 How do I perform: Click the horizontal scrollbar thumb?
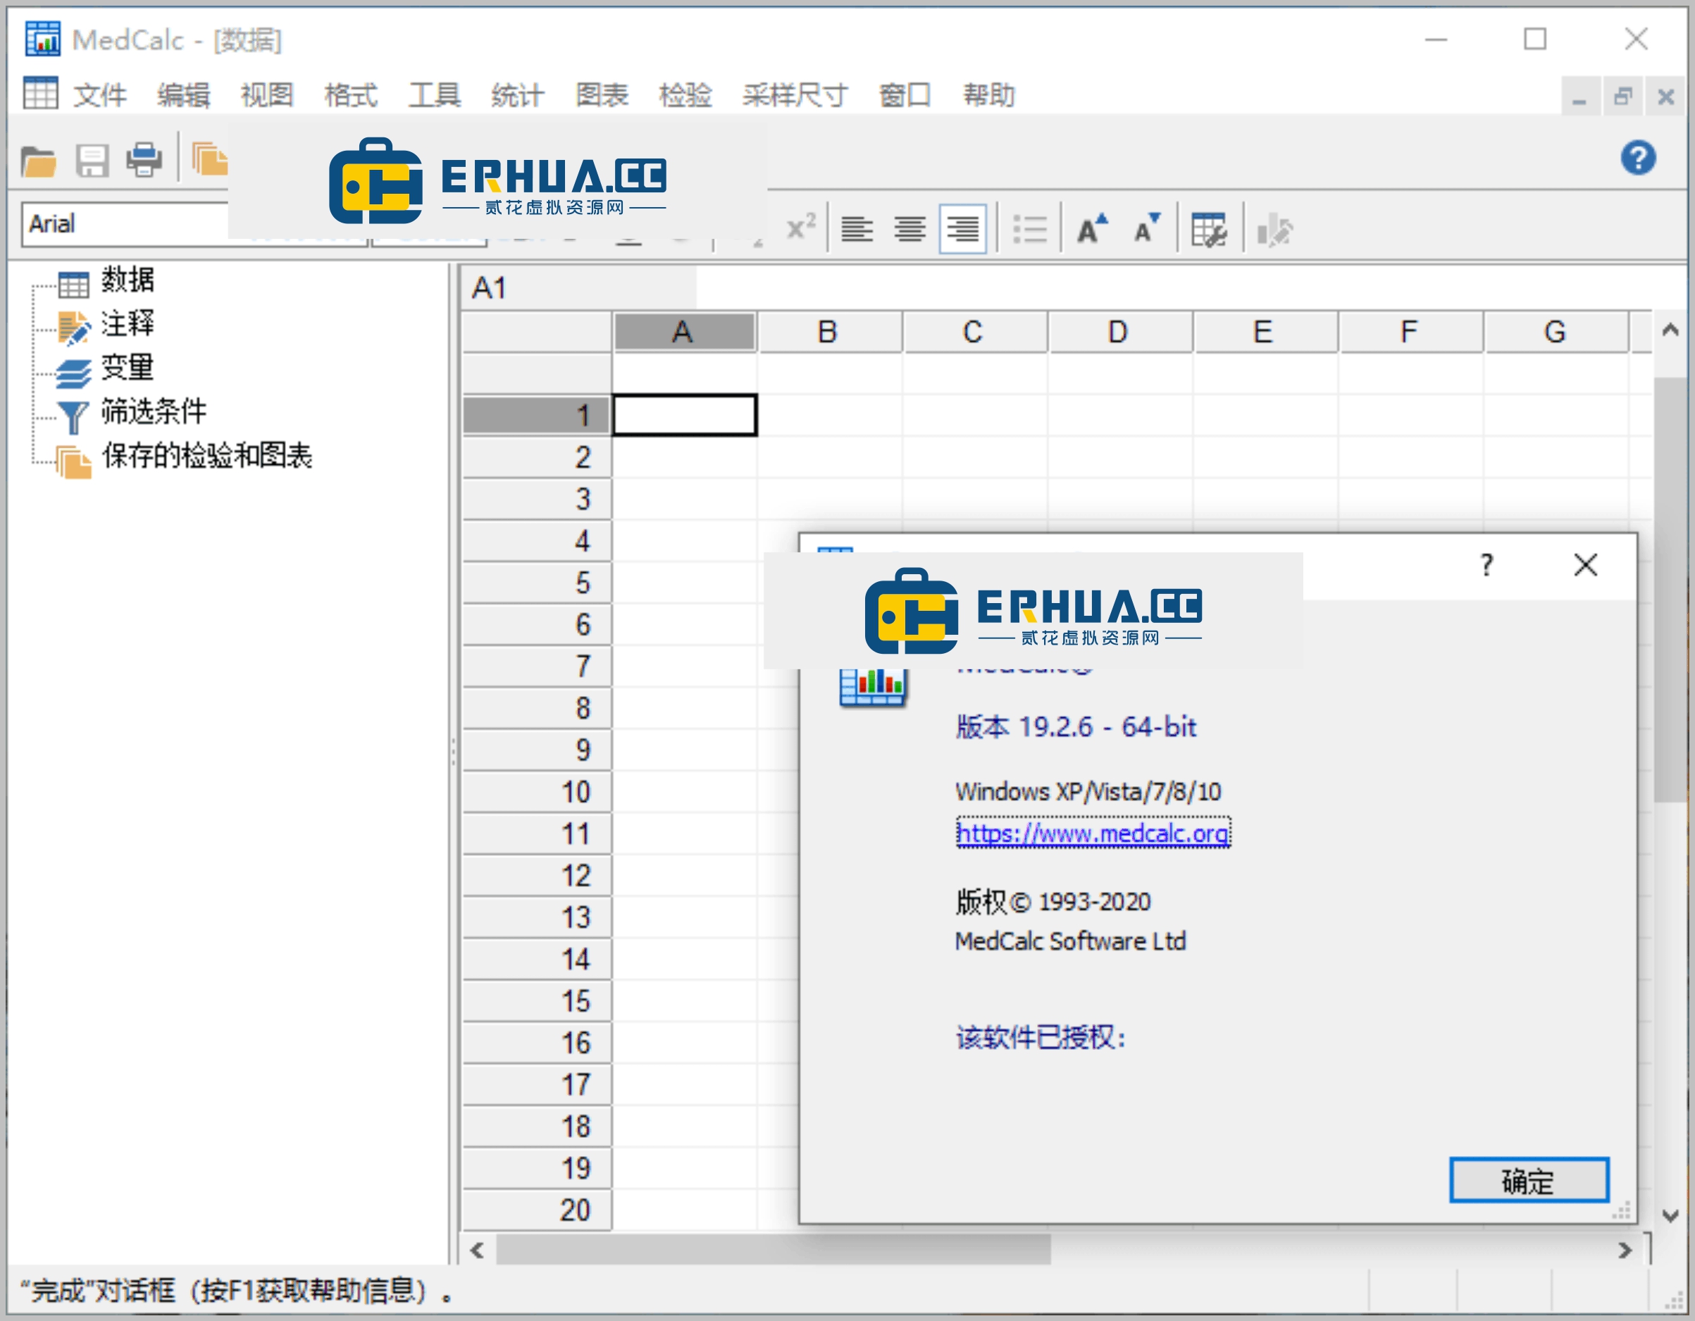[x=773, y=1251]
